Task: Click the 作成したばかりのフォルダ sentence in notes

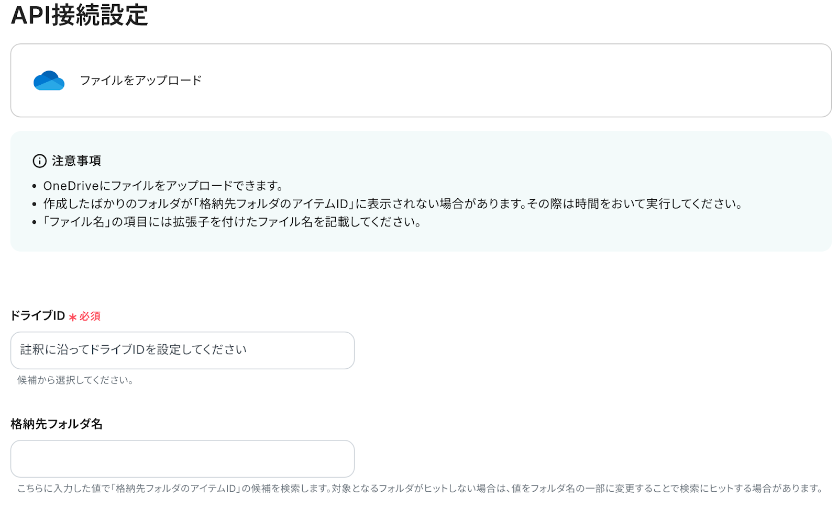Action: point(285,204)
